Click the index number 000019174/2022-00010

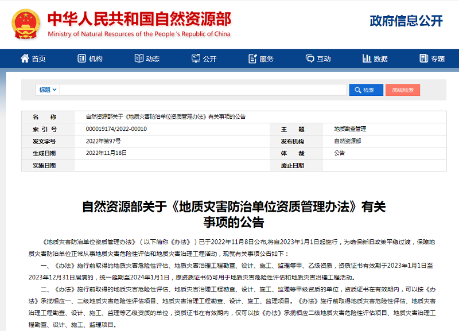(x=116, y=129)
